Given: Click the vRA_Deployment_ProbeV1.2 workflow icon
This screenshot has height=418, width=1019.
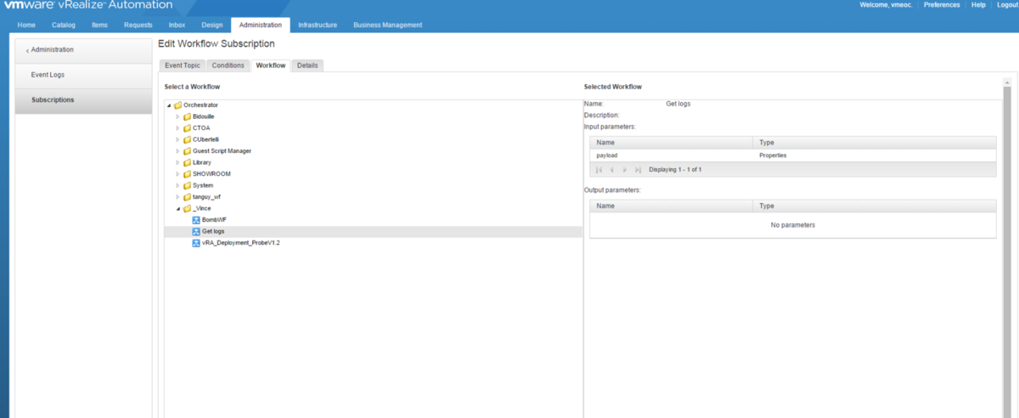Looking at the screenshot, I should click(x=196, y=243).
